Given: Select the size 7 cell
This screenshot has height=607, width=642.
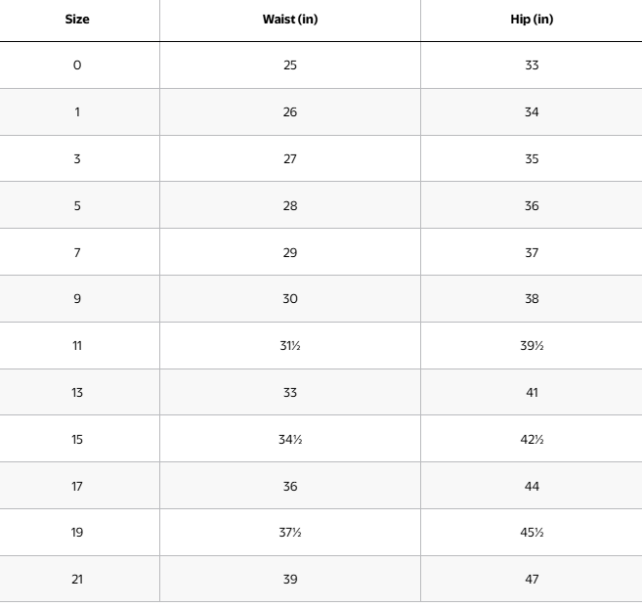Looking at the screenshot, I should coord(77,252).
